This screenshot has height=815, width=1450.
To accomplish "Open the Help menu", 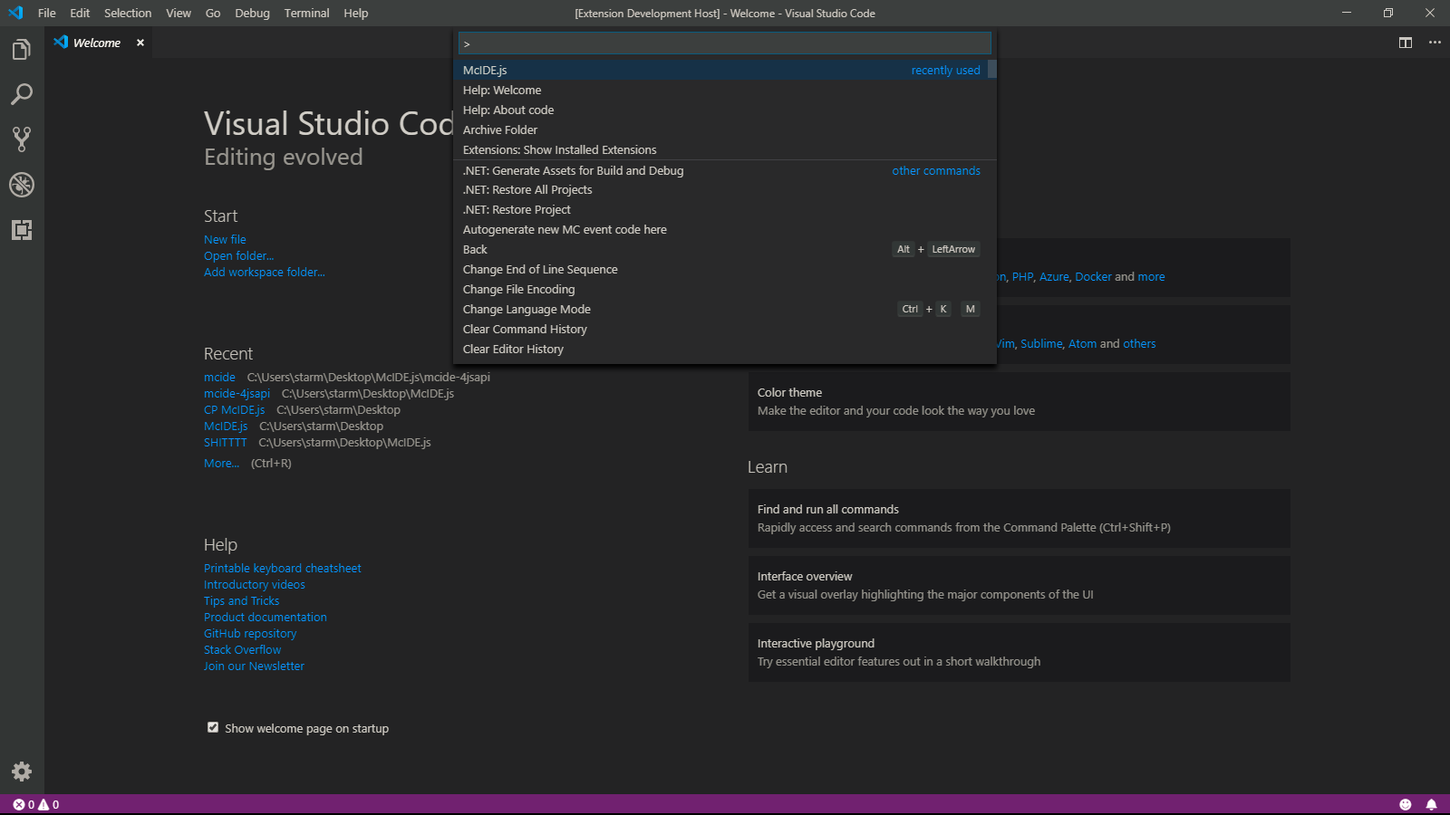I will [x=356, y=13].
